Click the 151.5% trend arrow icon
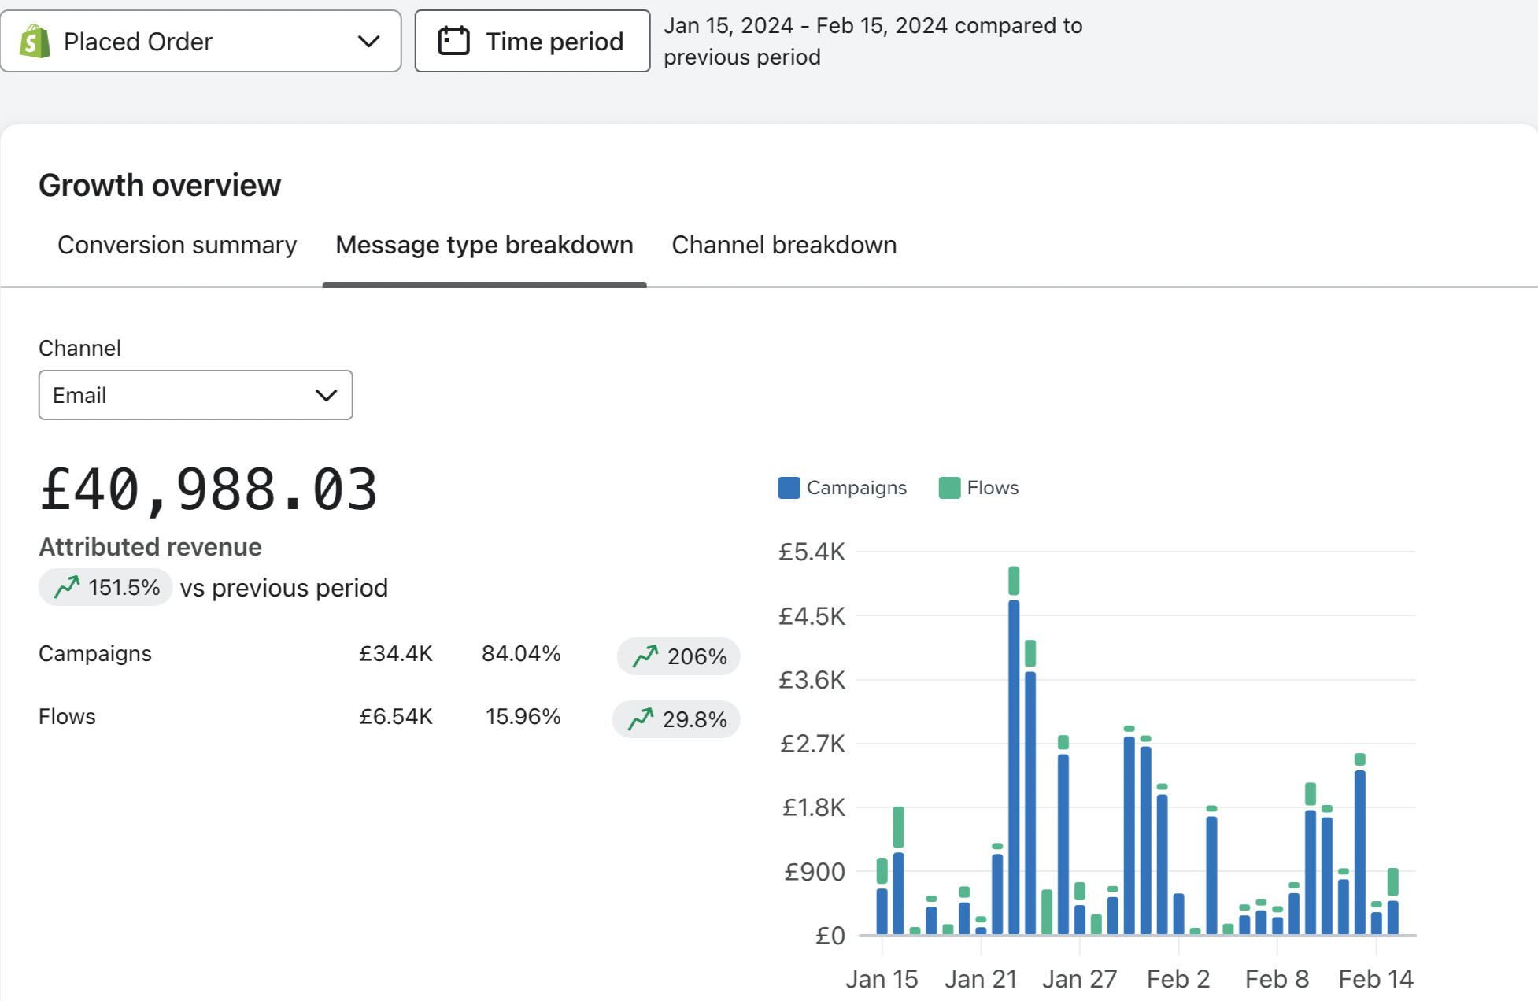Viewport: 1538px width, 1001px height. pyautogui.click(x=66, y=587)
